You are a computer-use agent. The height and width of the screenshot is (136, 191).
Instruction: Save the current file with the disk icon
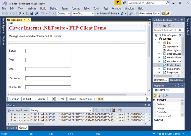click(32, 14)
